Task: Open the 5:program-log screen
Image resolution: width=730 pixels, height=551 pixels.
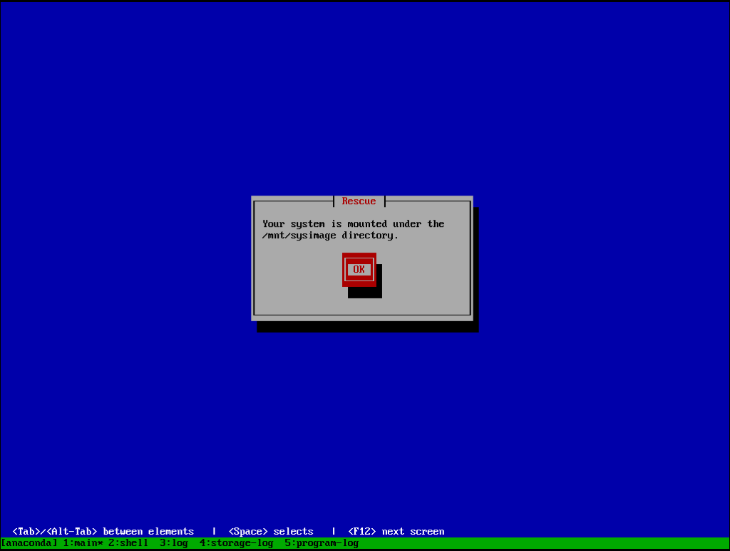Action: point(321,542)
